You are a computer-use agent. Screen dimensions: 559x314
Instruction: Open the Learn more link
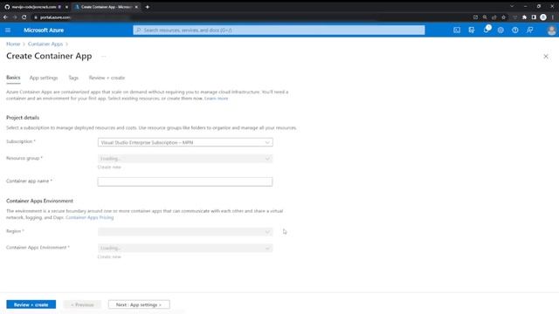216,99
